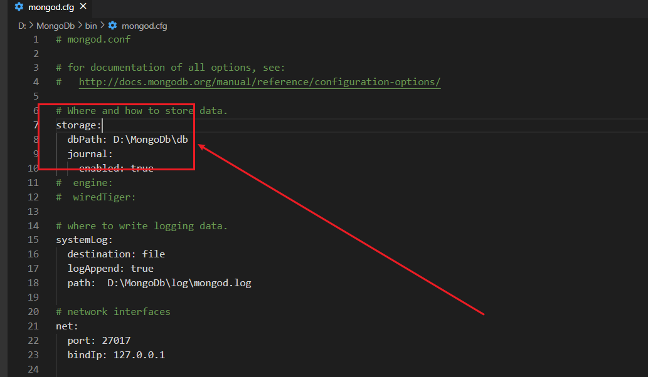Click the '# wiredTiger:' comment line
648x377 pixels.
[x=96, y=197]
